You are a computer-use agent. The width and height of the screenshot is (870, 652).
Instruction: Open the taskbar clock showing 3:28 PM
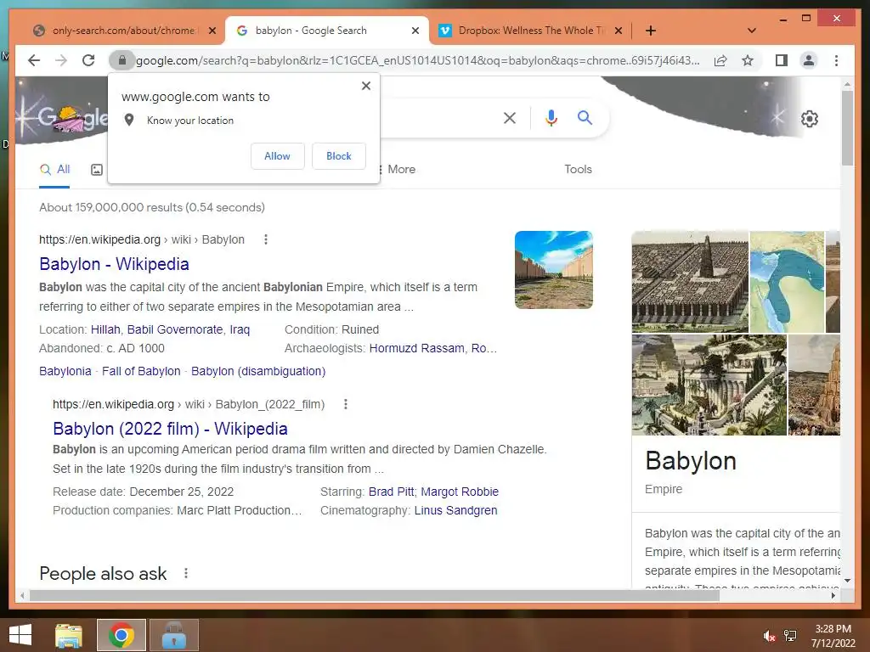(x=833, y=636)
